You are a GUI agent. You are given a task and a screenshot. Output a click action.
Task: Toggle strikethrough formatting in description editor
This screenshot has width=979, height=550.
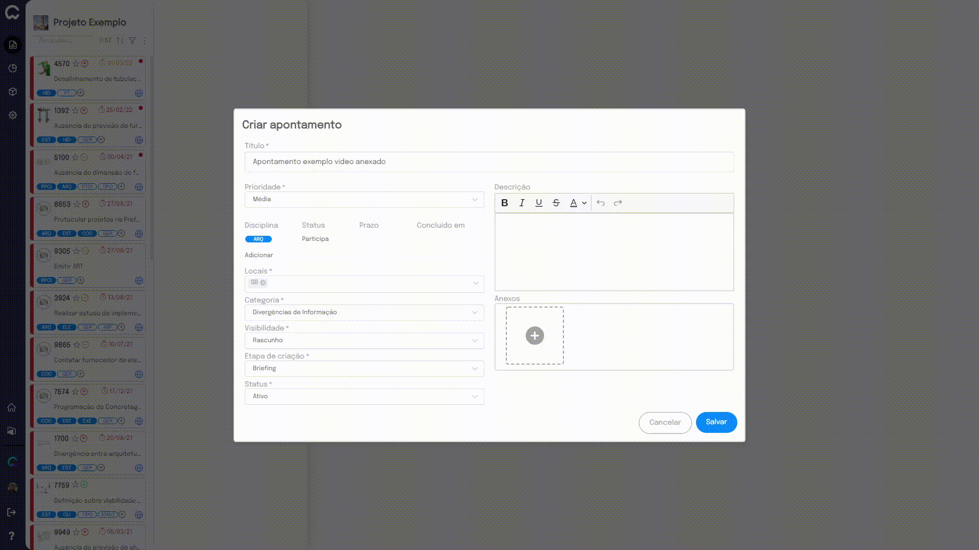(556, 203)
